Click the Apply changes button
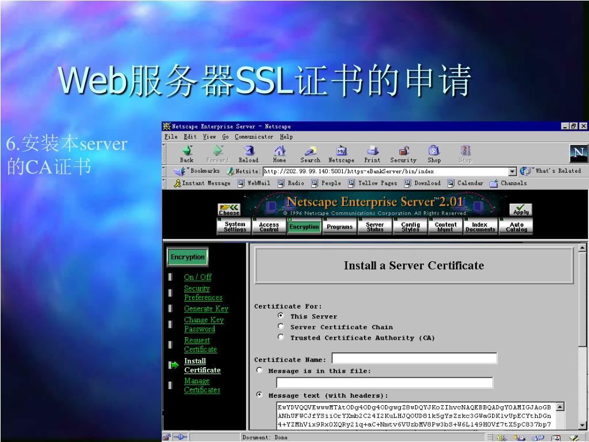This screenshot has width=589, height=442. (521, 209)
